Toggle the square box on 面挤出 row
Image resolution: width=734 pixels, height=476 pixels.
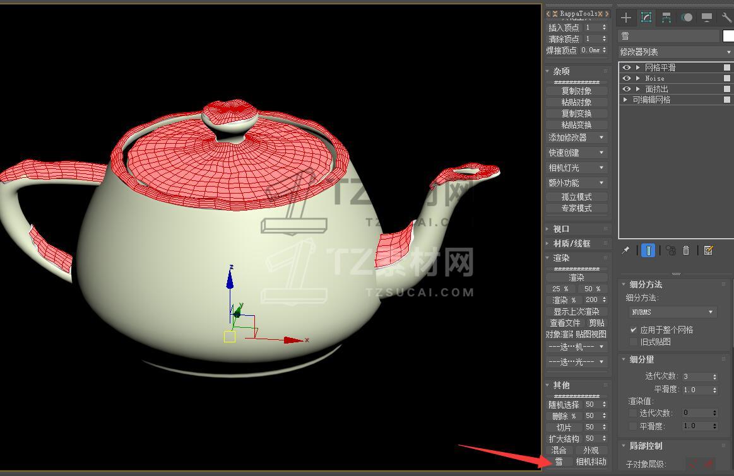tap(727, 89)
